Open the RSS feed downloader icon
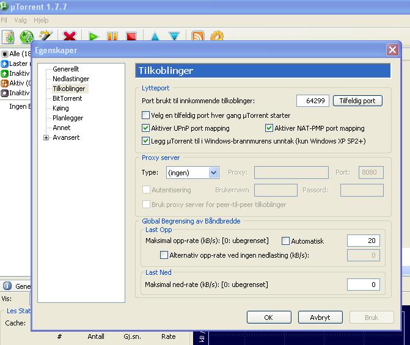 click(x=198, y=36)
